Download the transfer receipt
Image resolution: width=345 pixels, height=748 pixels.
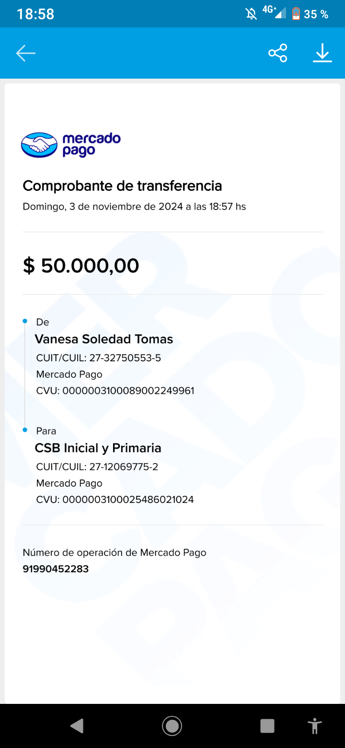322,53
